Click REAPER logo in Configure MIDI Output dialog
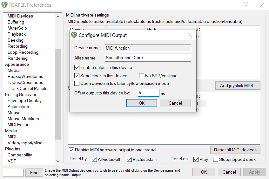This screenshot has height=179, width=269. click(74, 35)
